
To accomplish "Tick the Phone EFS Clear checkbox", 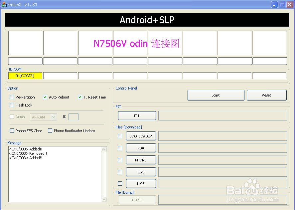I will tap(12, 130).
